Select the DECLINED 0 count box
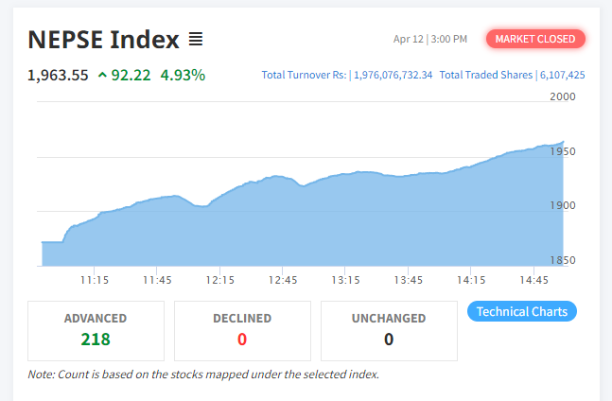Screen dimensions: 612x401 tap(242, 330)
